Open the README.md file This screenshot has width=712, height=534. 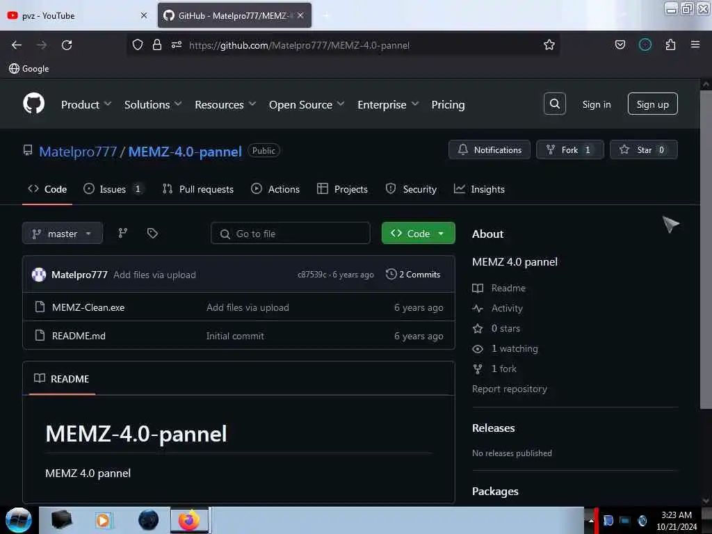[x=79, y=336]
